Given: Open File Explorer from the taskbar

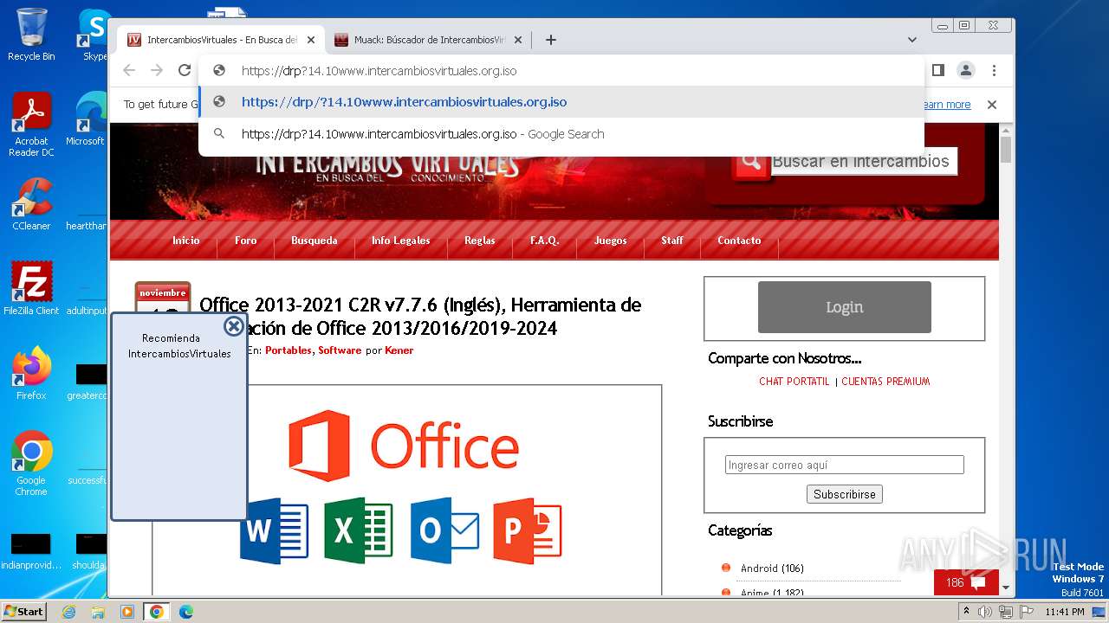Looking at the screenshot, I should [98, 612].
